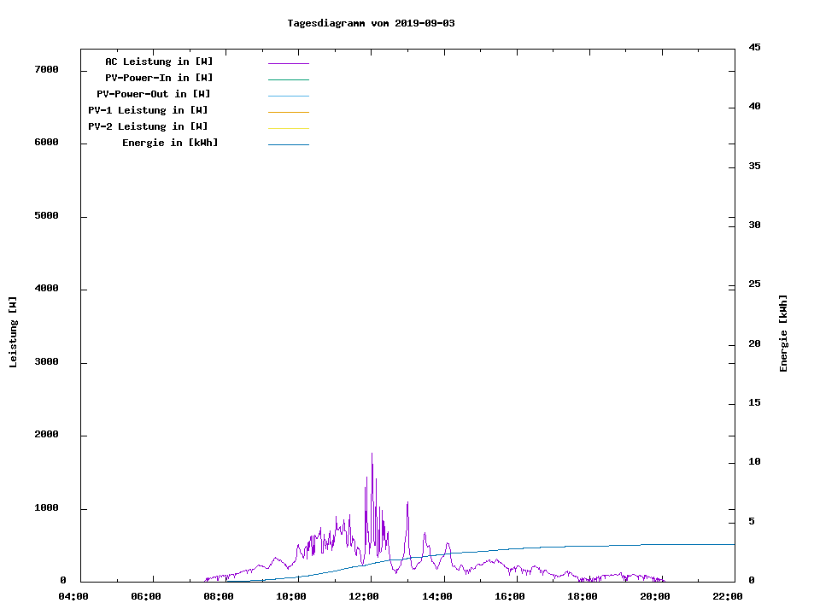Click the yellow PV-2 legend line sample
Screen dimensions: 820x615
tap(288, 128)
